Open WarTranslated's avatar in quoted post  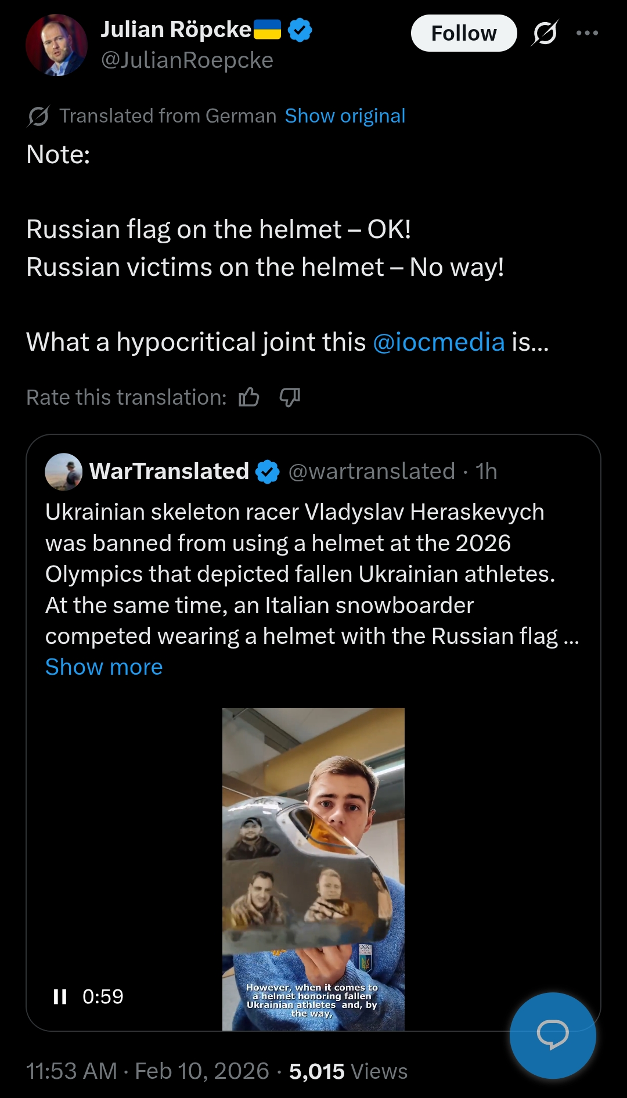[64, 471]
